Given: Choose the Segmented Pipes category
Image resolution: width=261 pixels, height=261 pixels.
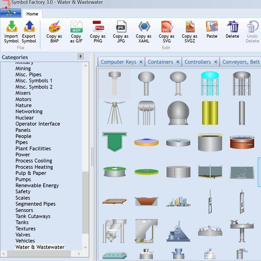Looking at the screenshot, I should pyautogui.click(x=35, y=204).
